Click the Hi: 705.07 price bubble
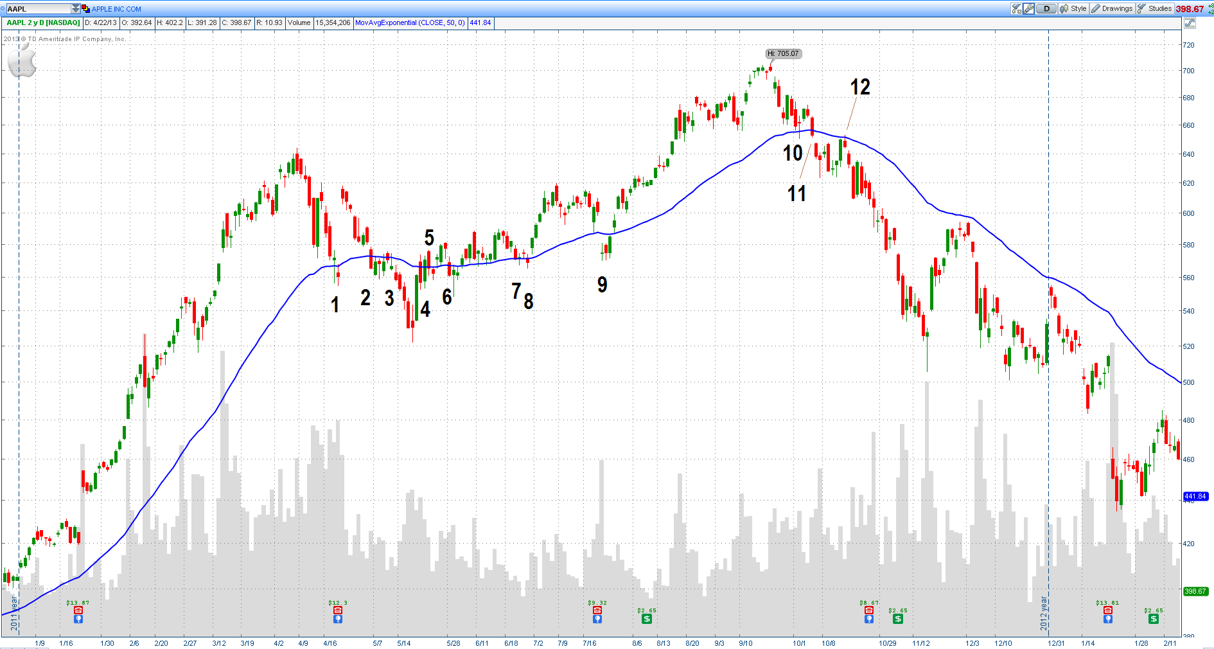The height and width of the screenshot is (649, 1214). (x=784, y=53)
